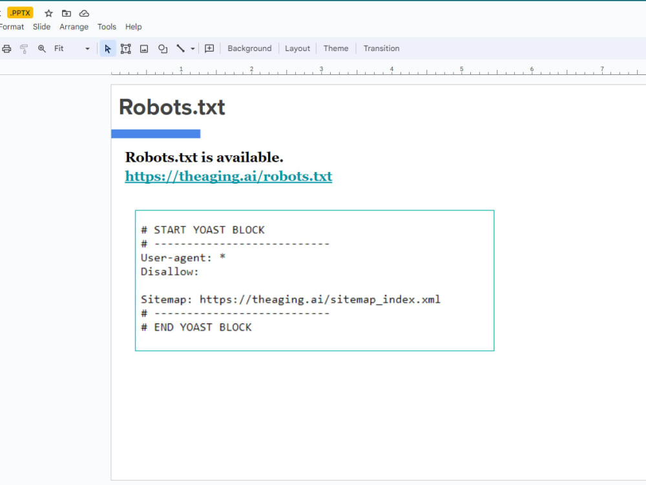Open the Format menu
646x485 pixels.
12,27
